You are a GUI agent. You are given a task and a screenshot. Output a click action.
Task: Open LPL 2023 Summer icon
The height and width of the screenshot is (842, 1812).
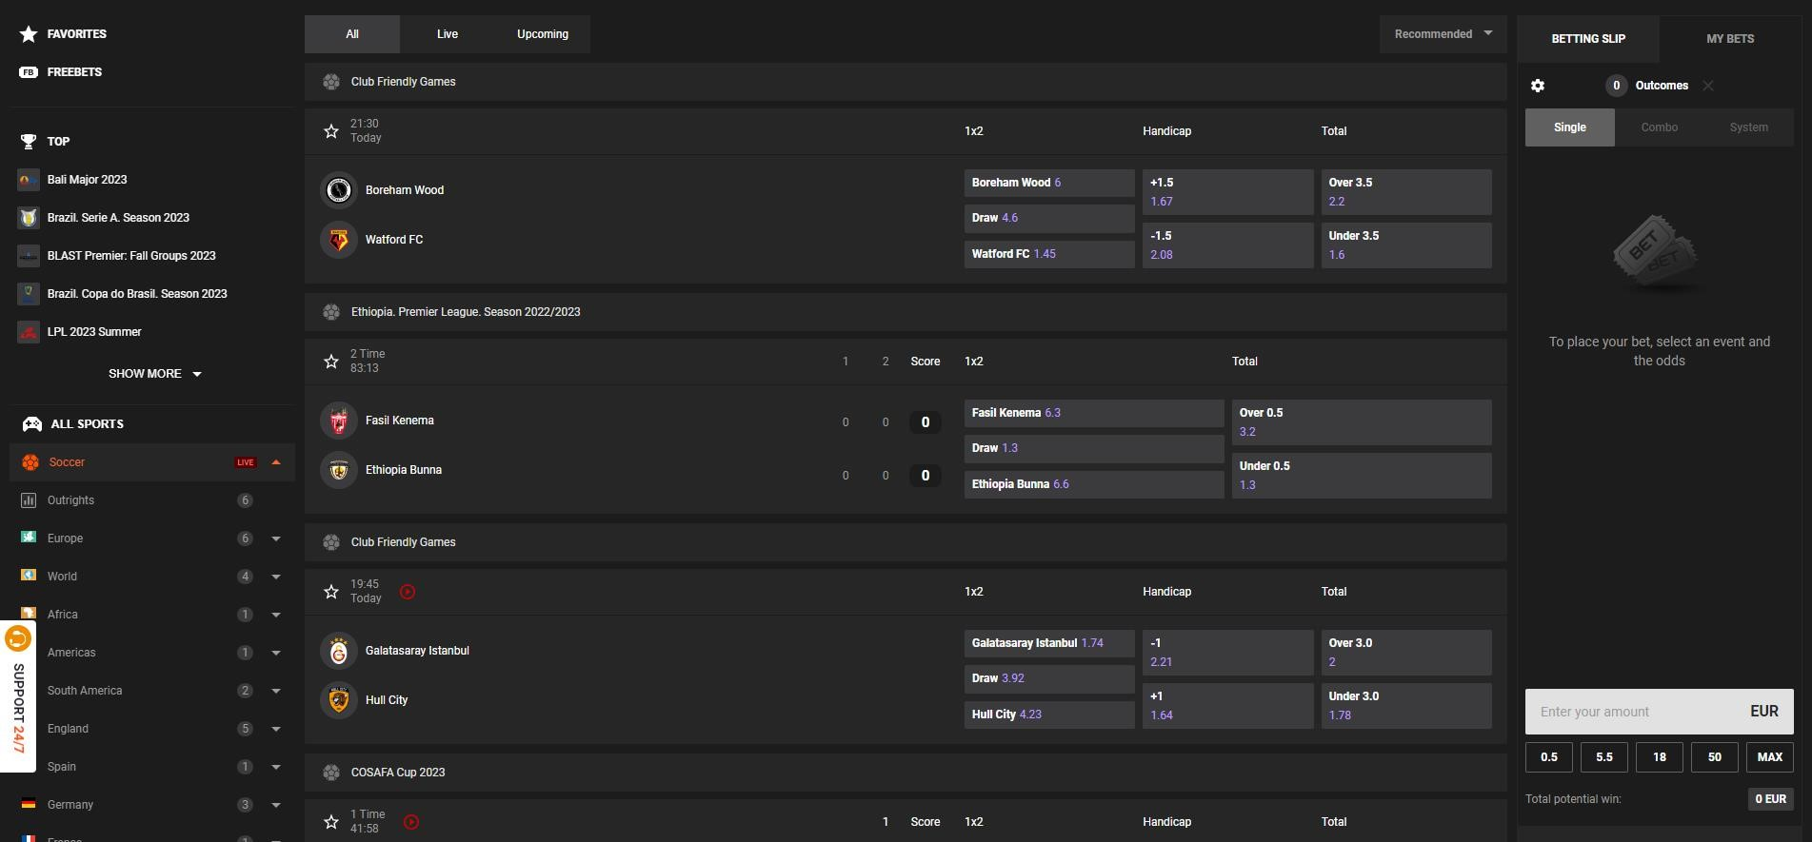point(29,332)
